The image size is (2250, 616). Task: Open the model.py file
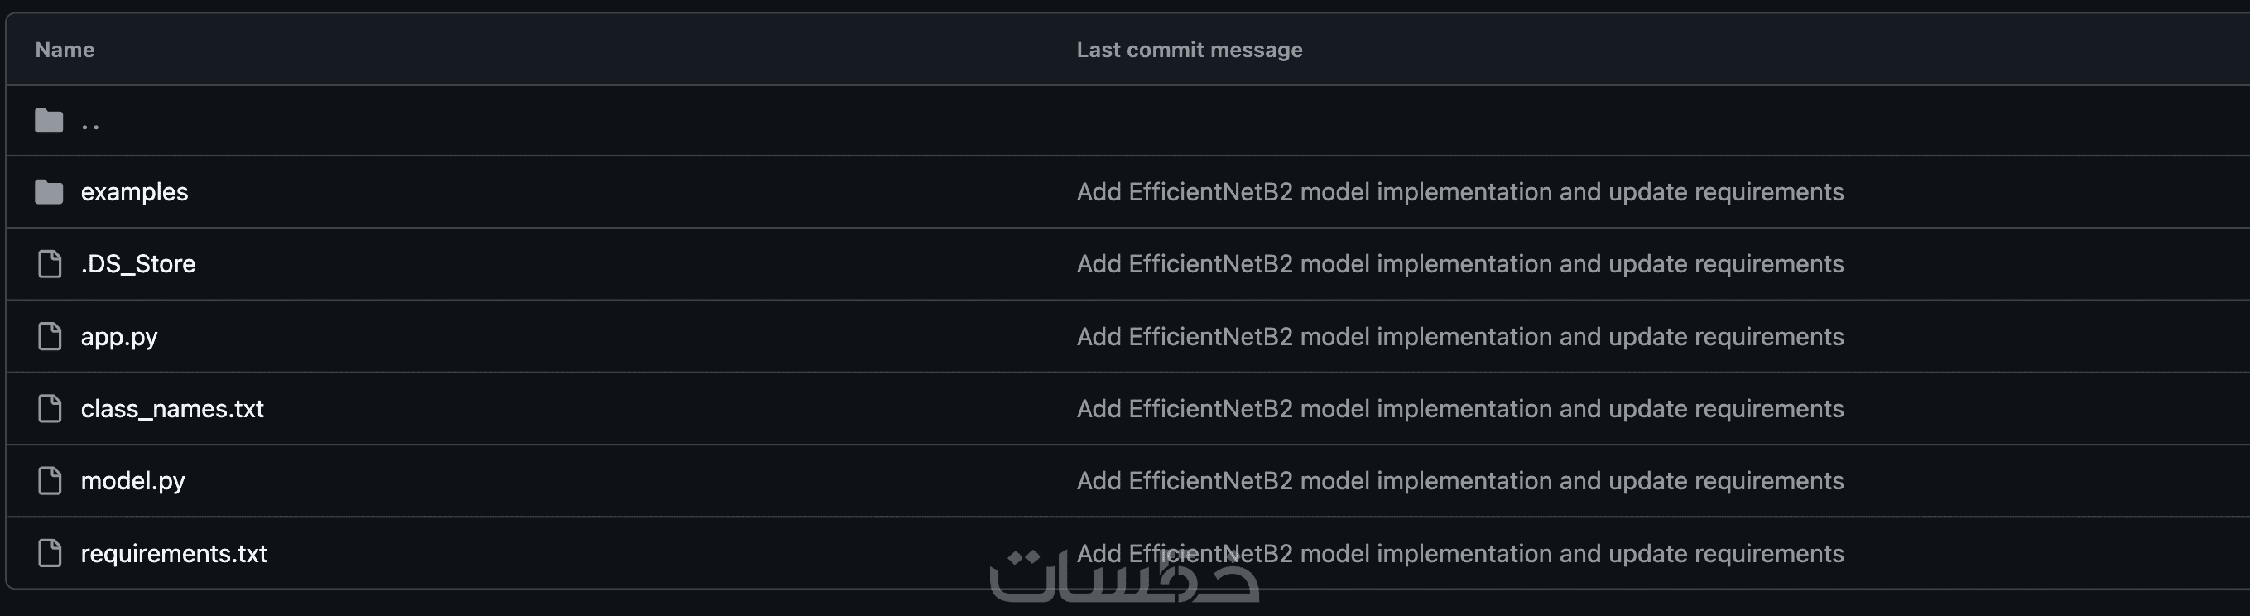[x=132, y=480]
